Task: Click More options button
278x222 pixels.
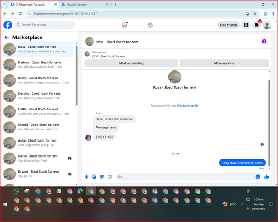Action: pyautogui.click(x=224, y=63)
